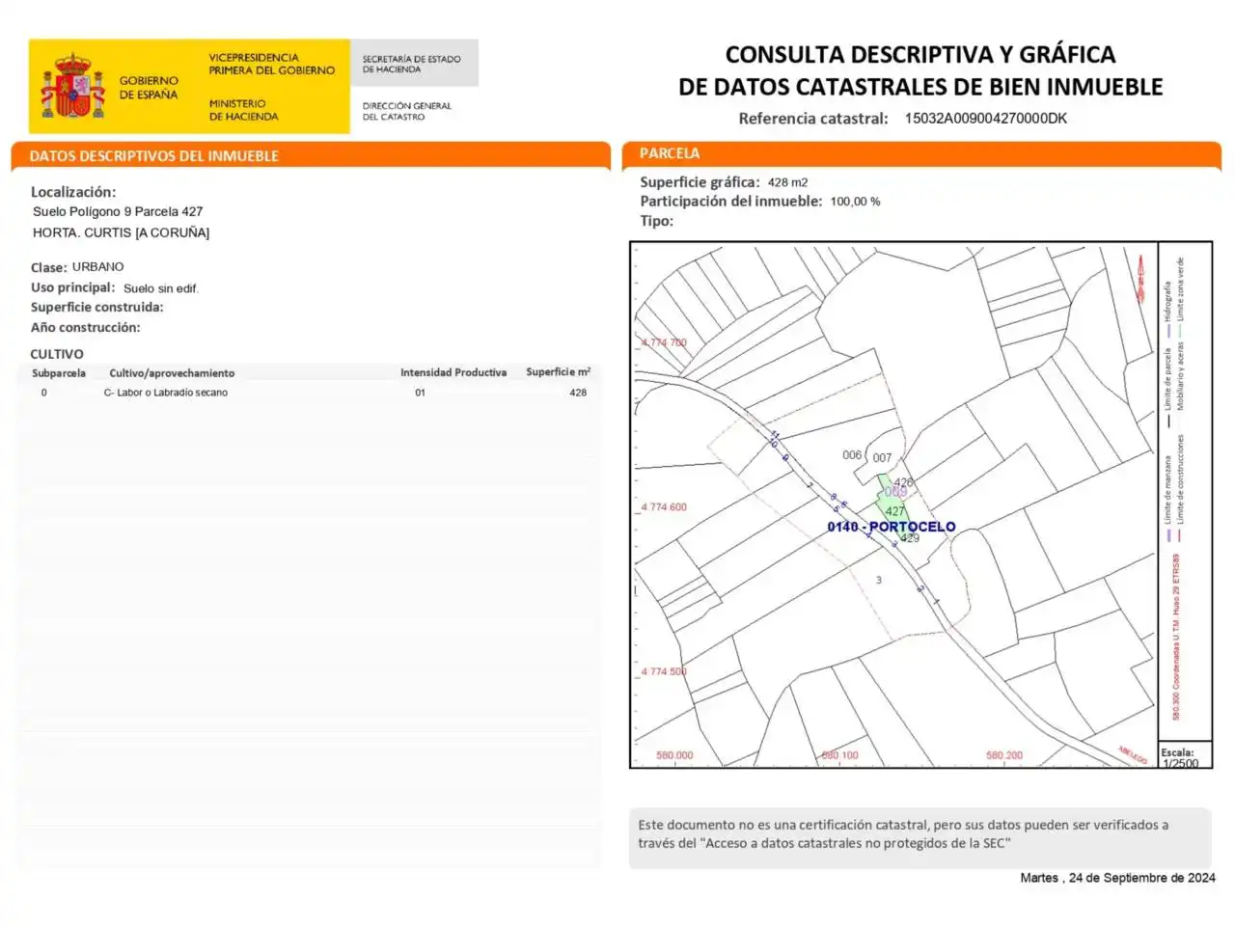Select 'HORTA. CURTIS [A CORUÑA]' text
The image size is (1235, 926).
121,232
